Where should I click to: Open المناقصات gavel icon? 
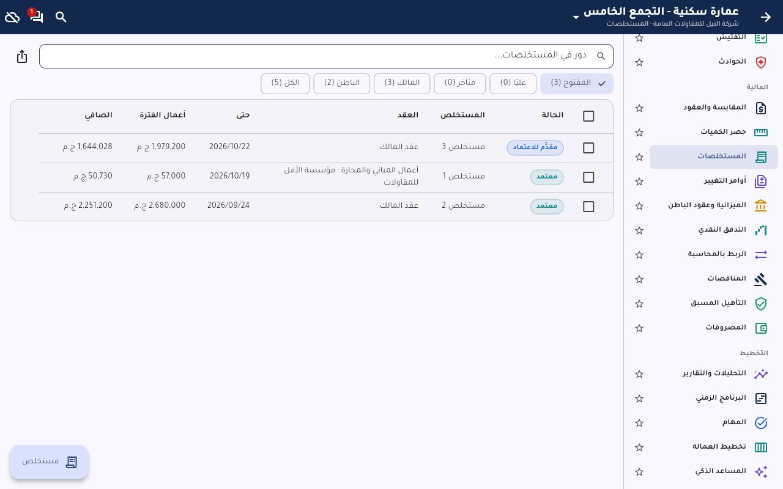(x=761, y=279)
